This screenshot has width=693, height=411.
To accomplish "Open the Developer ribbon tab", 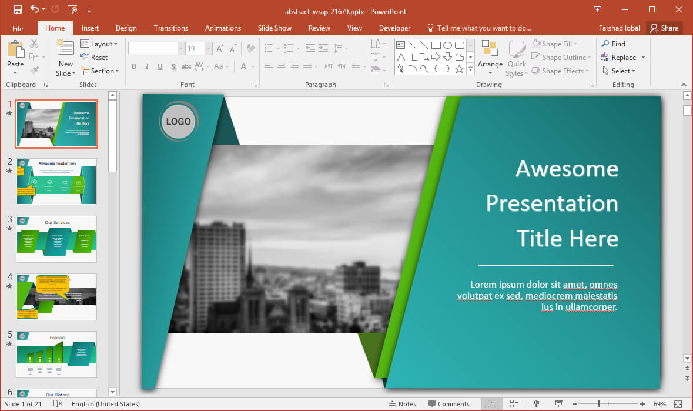I will point(394,28).
